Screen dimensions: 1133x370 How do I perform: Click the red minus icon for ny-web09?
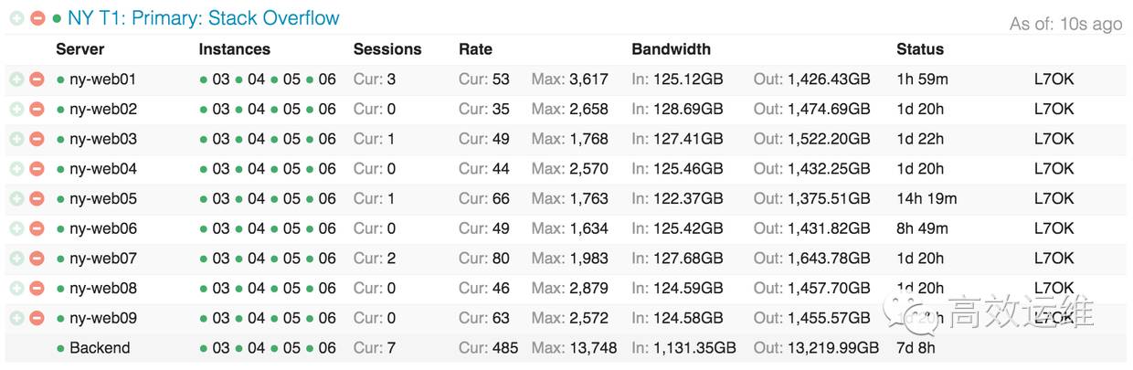pos(37,318)
